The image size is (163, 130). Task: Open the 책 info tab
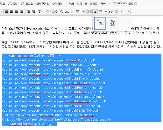86,4
